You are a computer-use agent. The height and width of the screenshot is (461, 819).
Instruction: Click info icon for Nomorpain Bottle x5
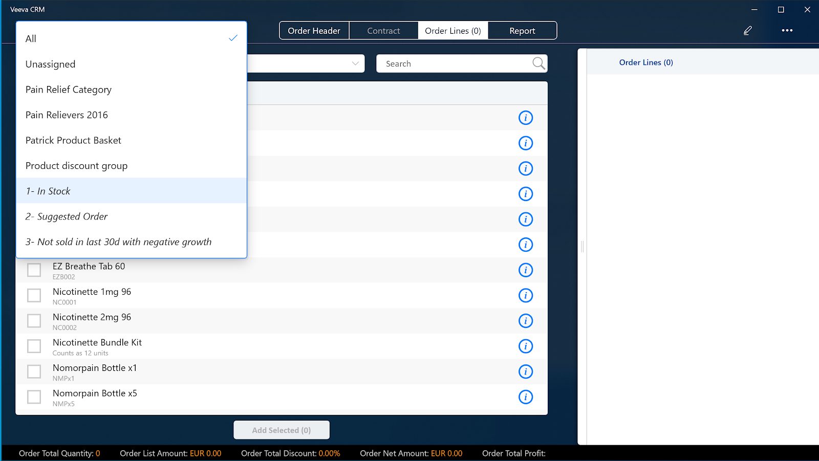[x=526, y=397]
